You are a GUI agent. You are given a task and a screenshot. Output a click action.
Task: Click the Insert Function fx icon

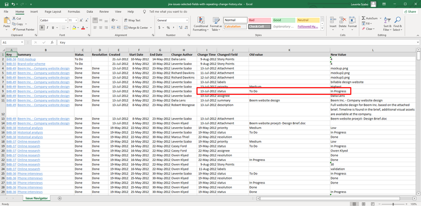coord(52,43)
